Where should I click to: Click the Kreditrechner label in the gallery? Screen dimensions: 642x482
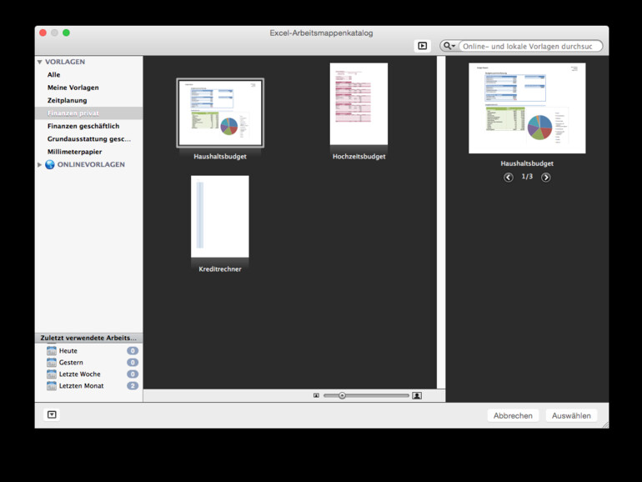coord(220,269)
